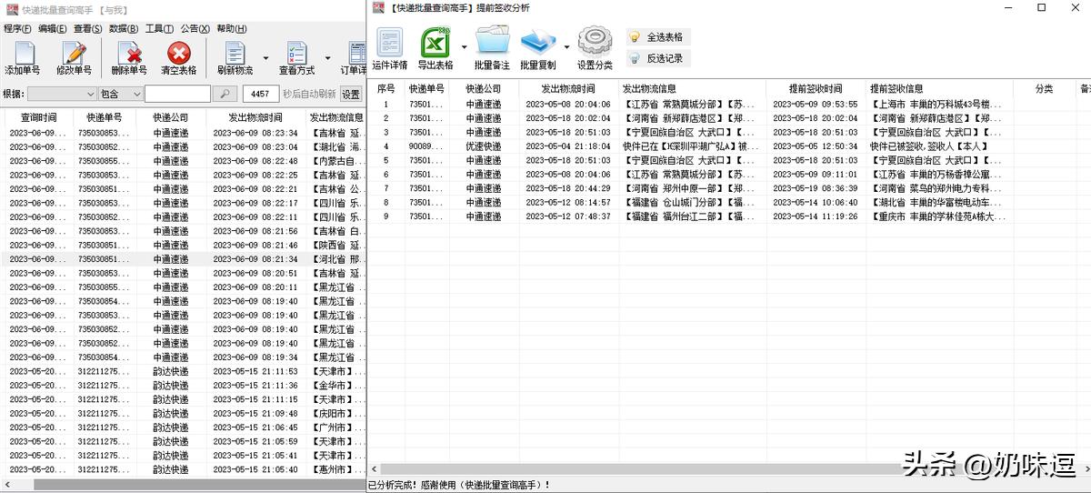1091x493 pixels.
Task: Open the 查看(S) menu
Action: pos(88,29)
